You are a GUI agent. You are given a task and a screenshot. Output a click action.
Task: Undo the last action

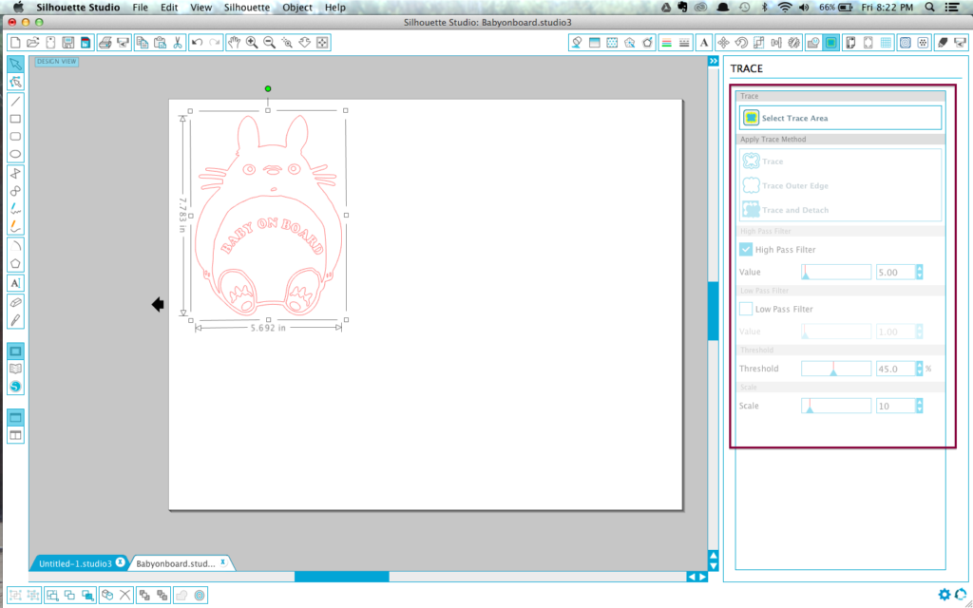coord(198,43)
